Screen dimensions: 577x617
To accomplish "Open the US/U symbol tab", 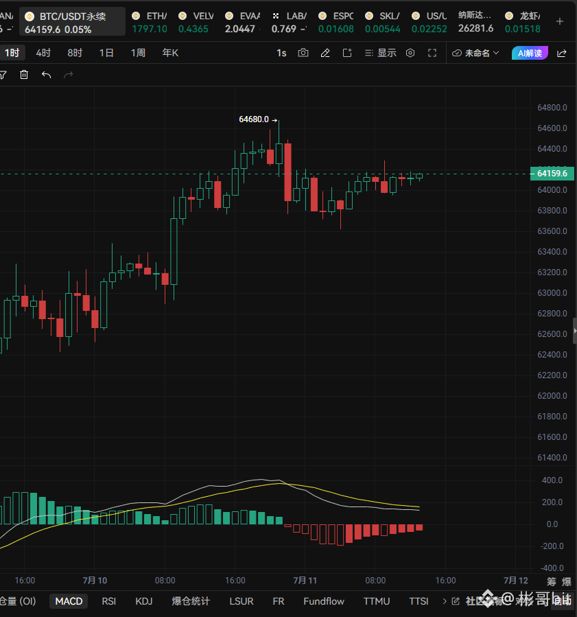I will tap(429, 22).
